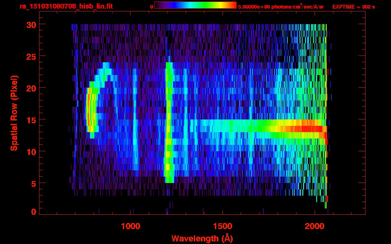This screenshot has width=391, height=244.
Task: Click the y-axis tick label 5
Action: (33, 183)
